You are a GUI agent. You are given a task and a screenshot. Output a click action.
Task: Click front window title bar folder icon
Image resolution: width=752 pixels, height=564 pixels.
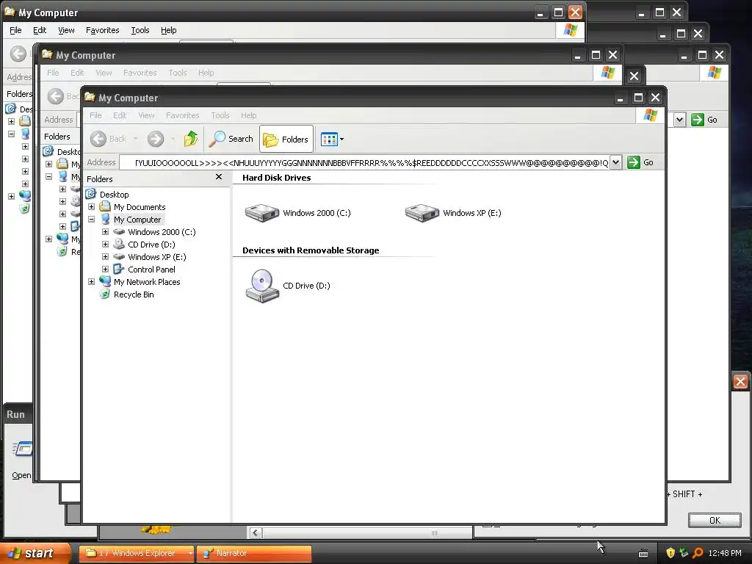(90, 97)
